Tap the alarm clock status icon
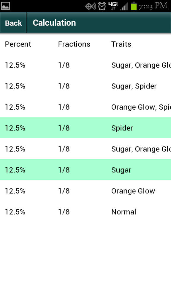Screen dimensions: 171x305 pos(102,6)
